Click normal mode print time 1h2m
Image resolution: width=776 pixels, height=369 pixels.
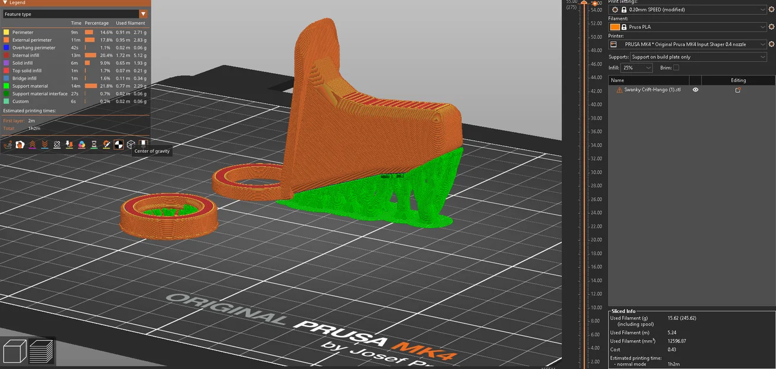point(673,364)
